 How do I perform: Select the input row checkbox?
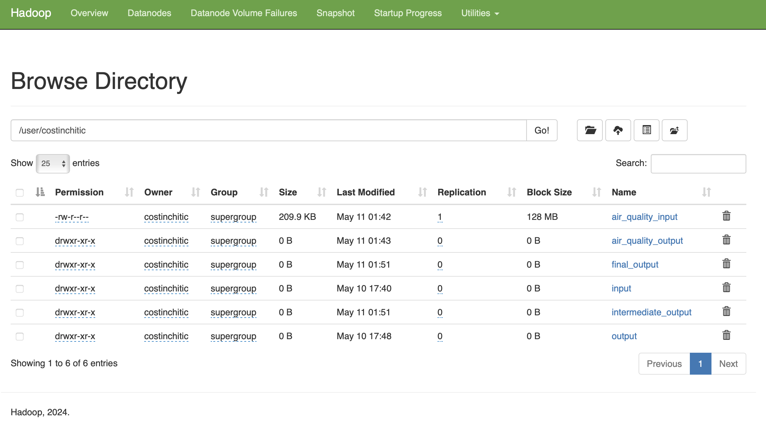(x=20, y=289)
